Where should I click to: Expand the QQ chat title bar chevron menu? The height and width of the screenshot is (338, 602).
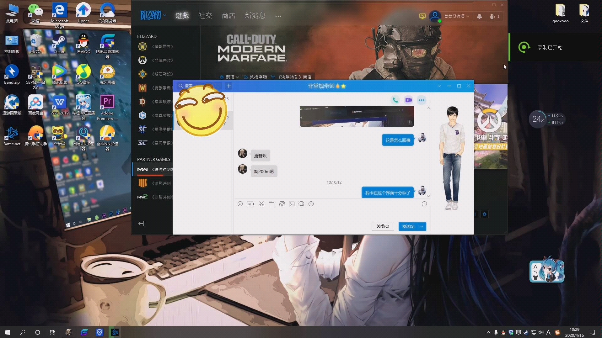pyautogui.click(x=439, y=86)
